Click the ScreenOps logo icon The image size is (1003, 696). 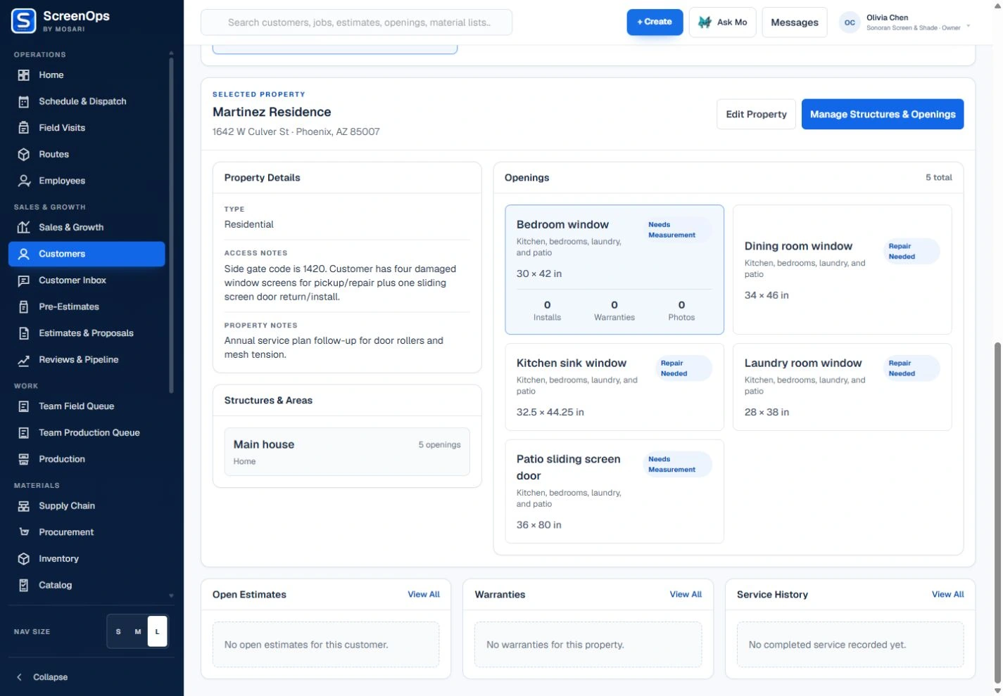(24, 21)
